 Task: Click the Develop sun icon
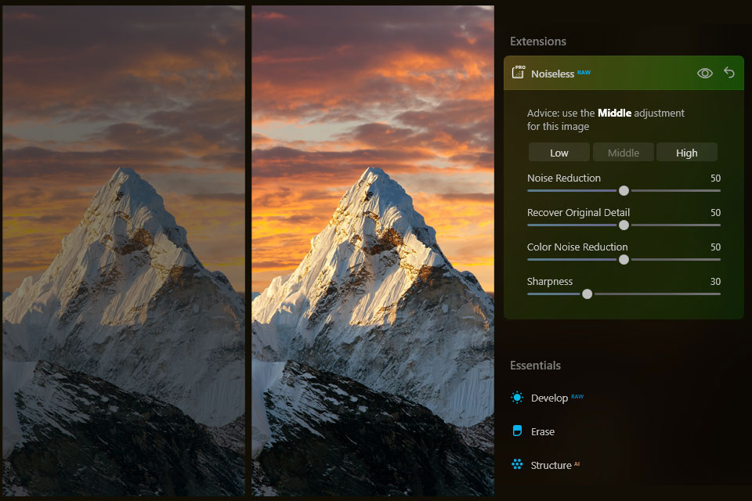[x=517, y=398]
